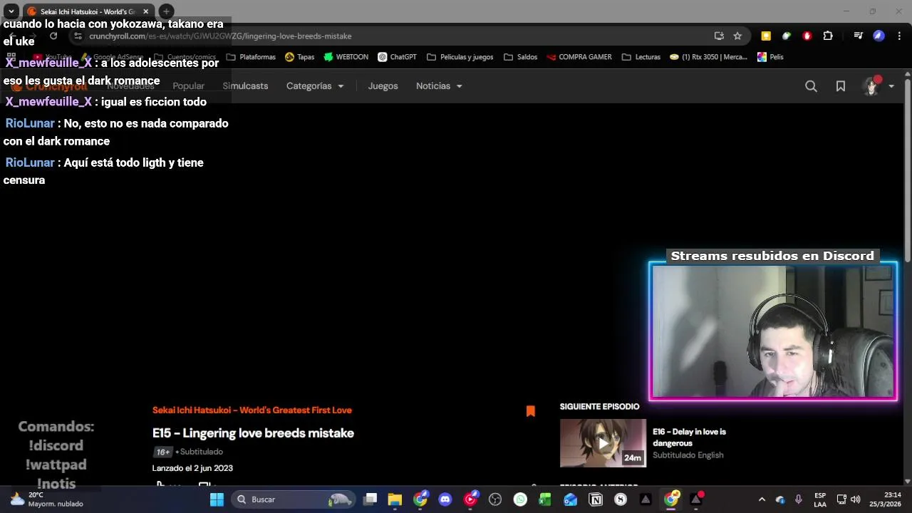The image size is (912, 513).
Task: Open the WEBTOON bookmark
Action: click(x=346, y=57)
